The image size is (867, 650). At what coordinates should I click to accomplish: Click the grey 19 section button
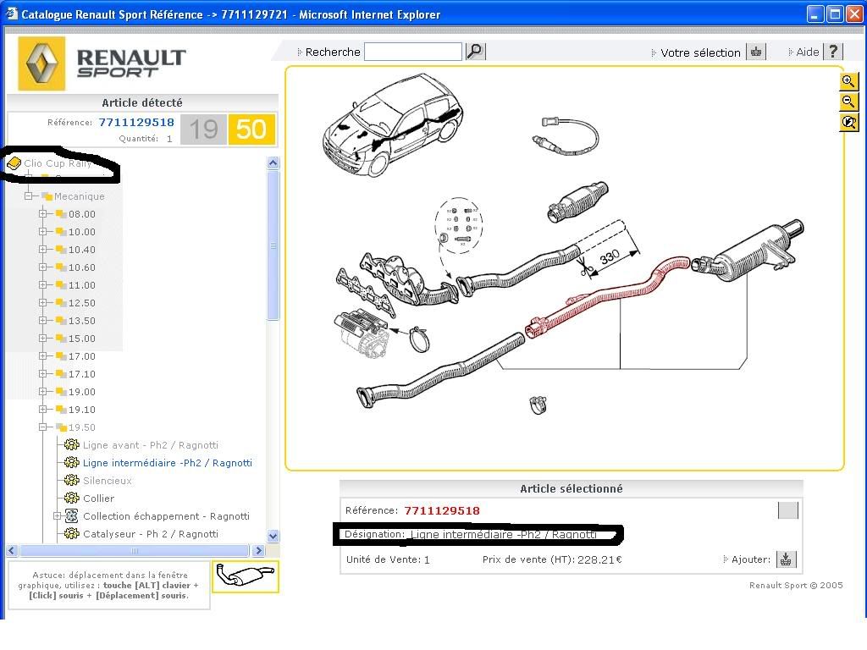pyautogui.click(x=203, y=129)
